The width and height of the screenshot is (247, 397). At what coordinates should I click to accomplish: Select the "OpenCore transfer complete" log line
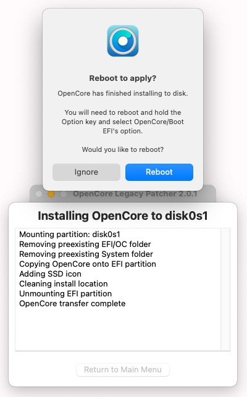72,303
